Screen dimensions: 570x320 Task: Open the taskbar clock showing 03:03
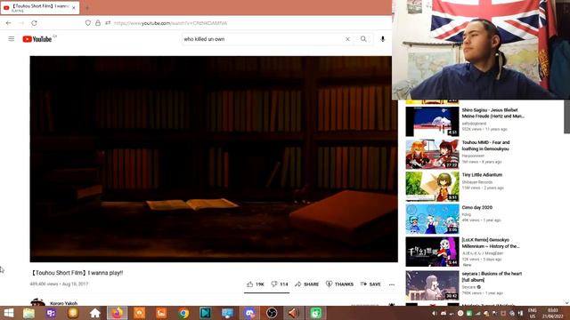(552, 313)
